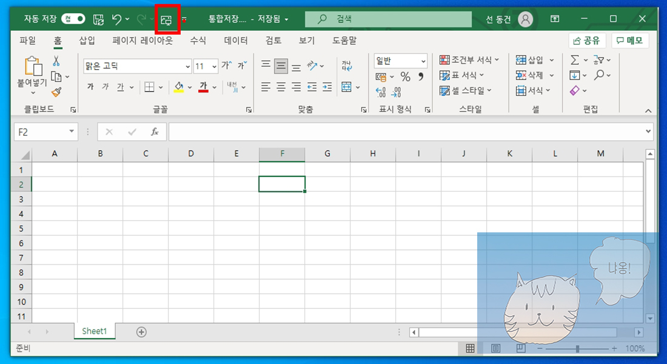
Task: Click the 삭제 cells button
Action: (x=529, y=75)
